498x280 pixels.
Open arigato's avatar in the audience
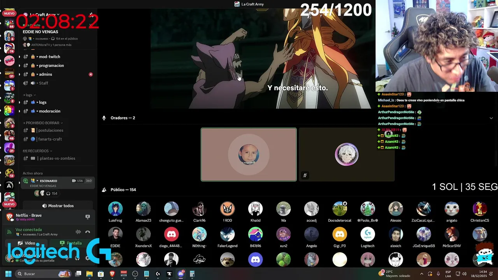451,209
